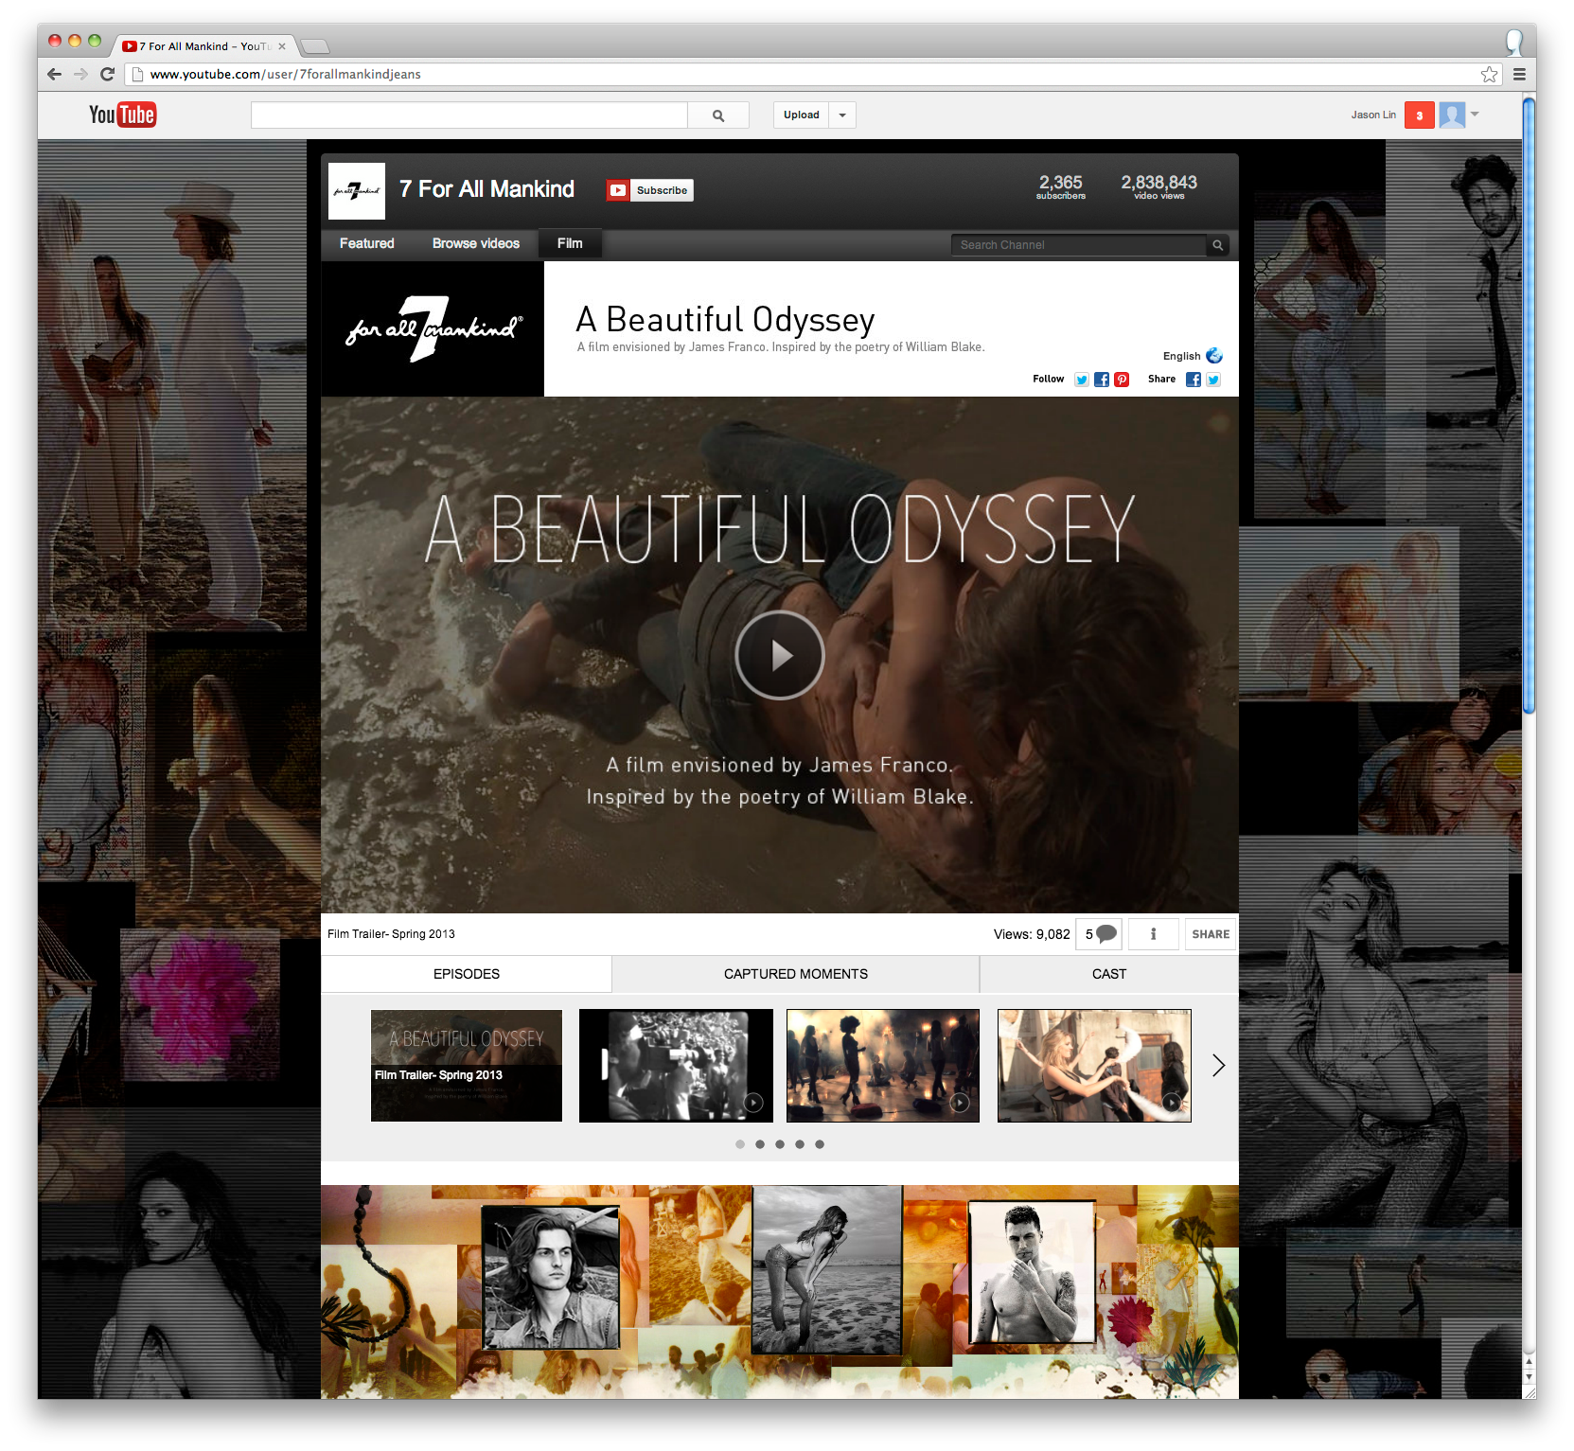Click the long-haired man portrait photo
The image size is (1574, 1451).
pos(551,1277)
